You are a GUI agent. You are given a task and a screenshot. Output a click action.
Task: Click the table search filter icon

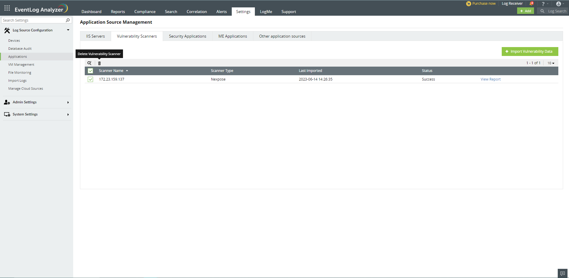(89, 63)
